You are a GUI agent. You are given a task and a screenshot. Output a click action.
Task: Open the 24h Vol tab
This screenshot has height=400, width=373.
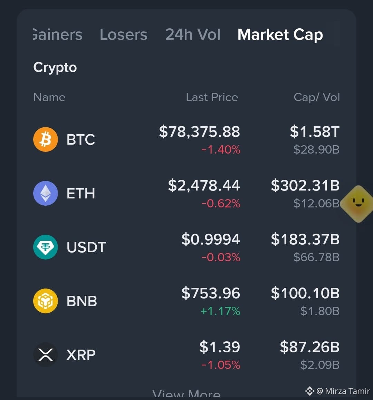[193, 35]
